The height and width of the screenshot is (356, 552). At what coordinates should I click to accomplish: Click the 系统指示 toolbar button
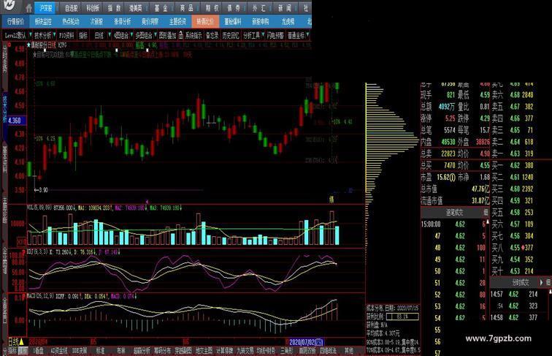point(193,35)
